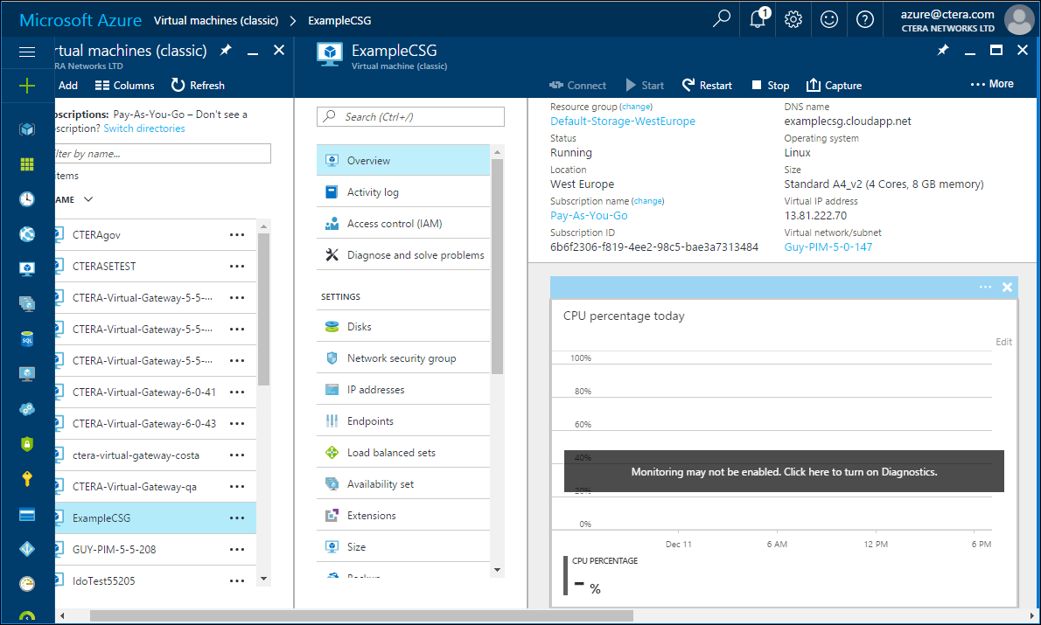Refresh the virtual machines list

tap(198, 85)
